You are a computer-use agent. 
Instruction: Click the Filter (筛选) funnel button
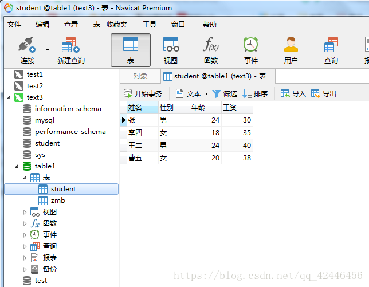pos(225,93)
